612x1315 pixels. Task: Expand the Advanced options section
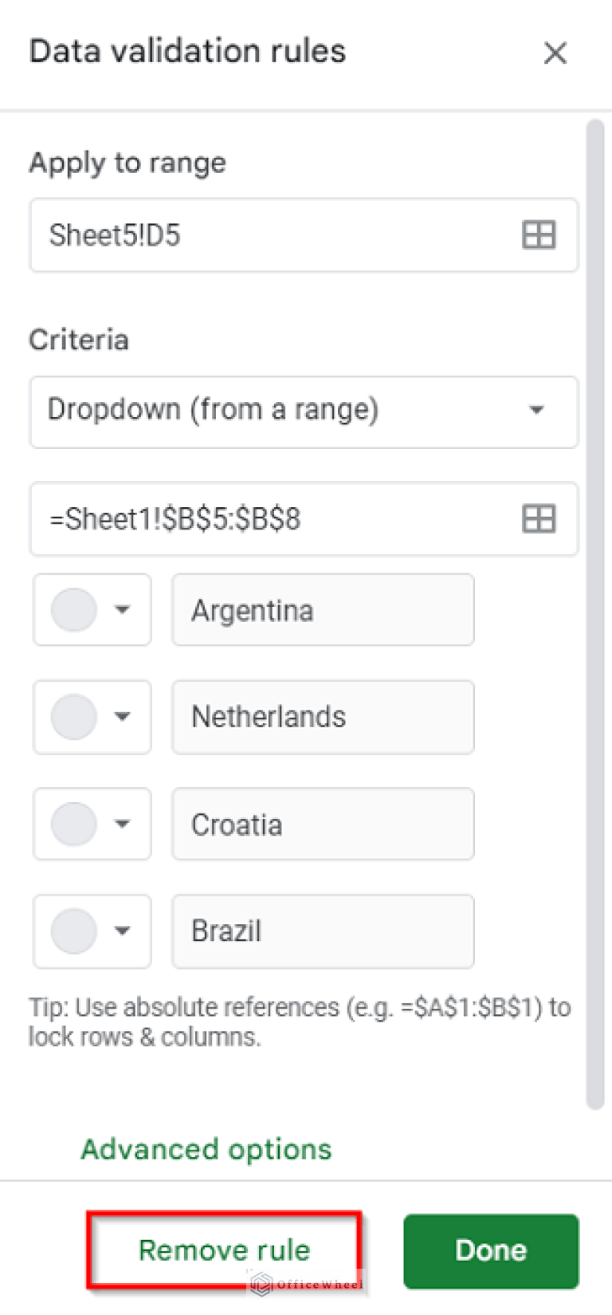(206, 1149)
